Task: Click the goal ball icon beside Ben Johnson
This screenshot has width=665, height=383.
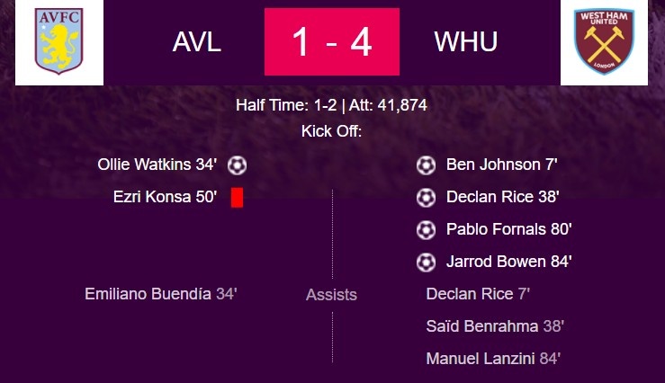Action: tap(426, 165)
